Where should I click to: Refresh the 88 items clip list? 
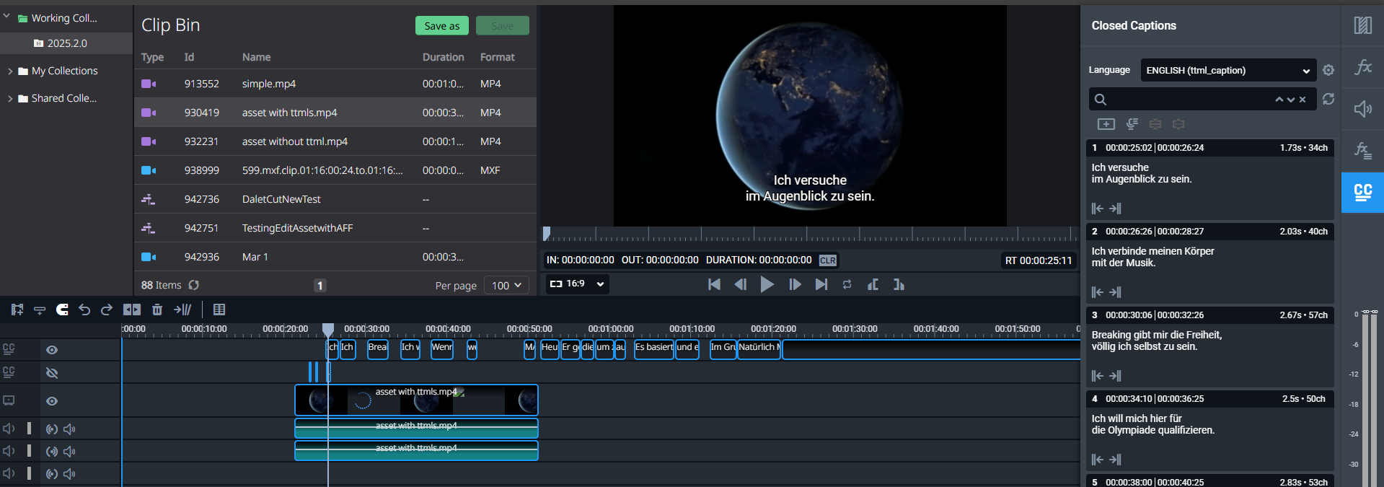[x=194, y=285]
